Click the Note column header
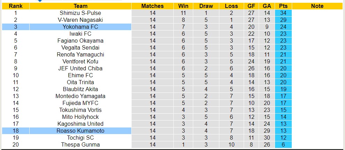 click(317, 6)
